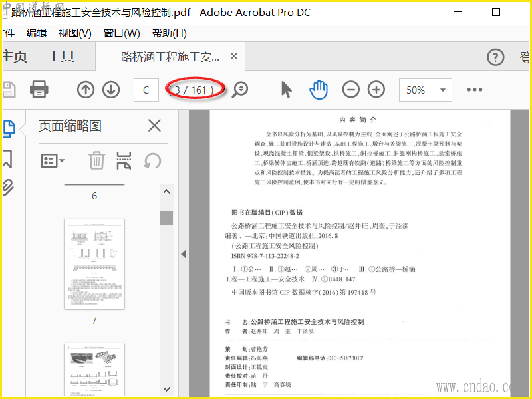532x399 pixels.
Task: Rotate pages with the curved arrow icon
Action: coord(152,161)
